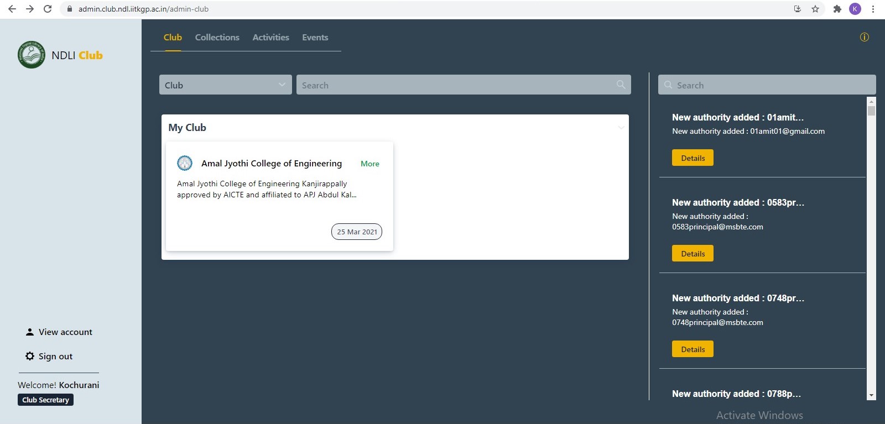885x424 pixels.
Task: Click the Amal Jyothi College logo icon
Action: (185, 163)
